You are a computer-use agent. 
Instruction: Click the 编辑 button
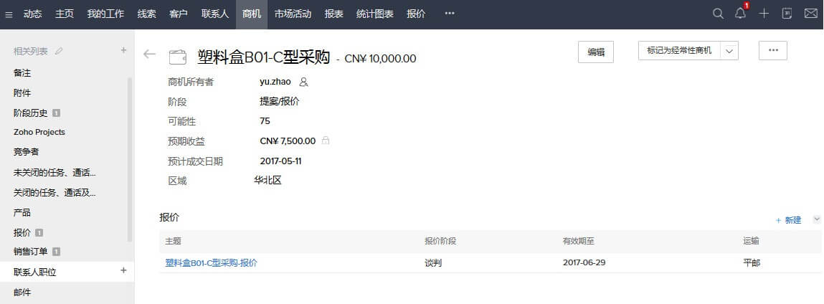point(596,52)
